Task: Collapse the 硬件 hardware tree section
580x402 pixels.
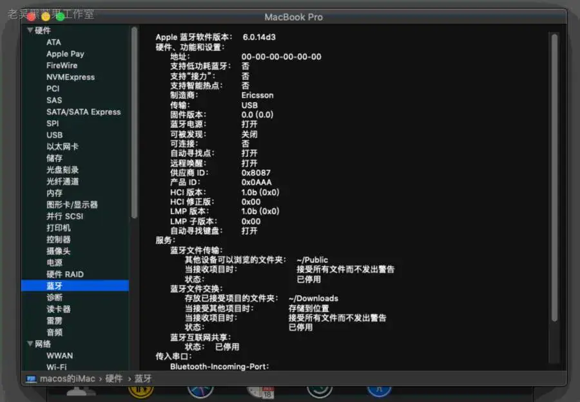Action: pyautogui.click(x=30, y=30)
